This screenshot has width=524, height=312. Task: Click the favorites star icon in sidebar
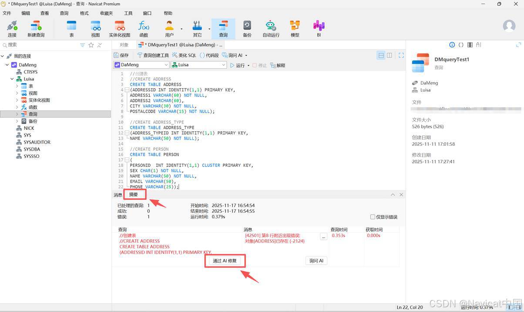click(x=91, y=45)
